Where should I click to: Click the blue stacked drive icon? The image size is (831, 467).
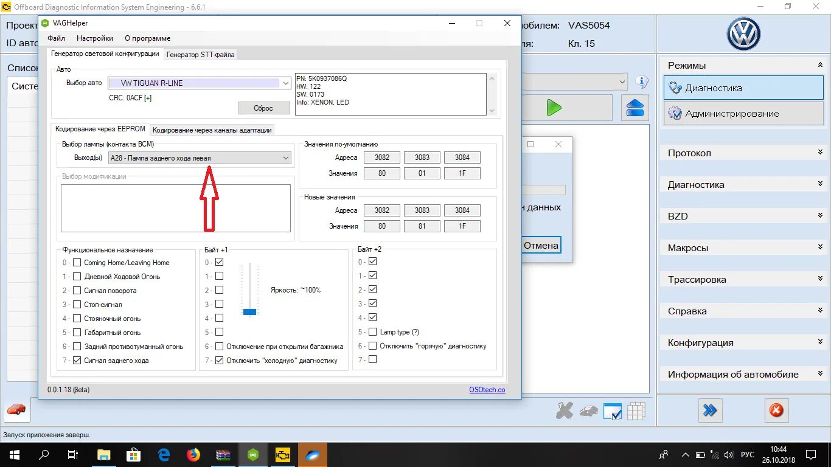[635, 108]
